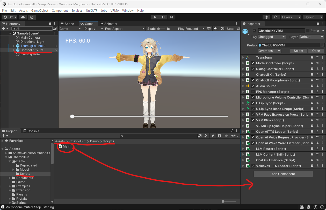Open the prefab Overrides dropdown
The image size is (326, 210).
[269, 51]
